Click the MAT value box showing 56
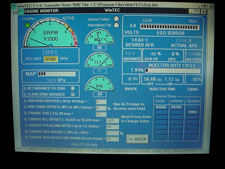This screenshot has height=169, width=225. pyautogui.click(x=99, y=47)
